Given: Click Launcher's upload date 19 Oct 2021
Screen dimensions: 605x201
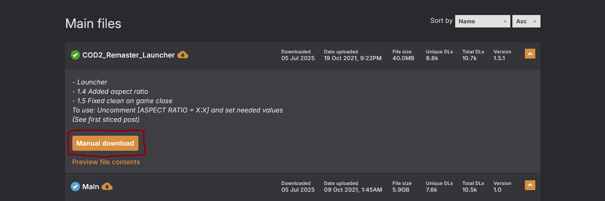Looking at the screenshot, I should point(353,59).
